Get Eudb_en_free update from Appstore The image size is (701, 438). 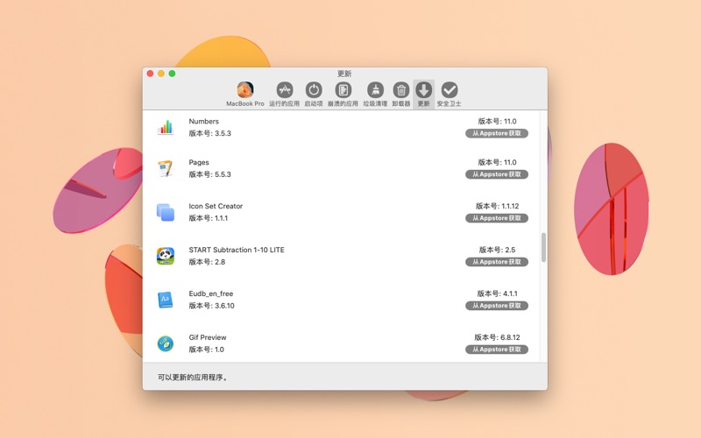click(497, 306)
